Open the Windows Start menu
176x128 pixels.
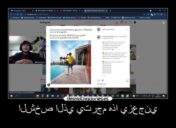tap(11, 96)
